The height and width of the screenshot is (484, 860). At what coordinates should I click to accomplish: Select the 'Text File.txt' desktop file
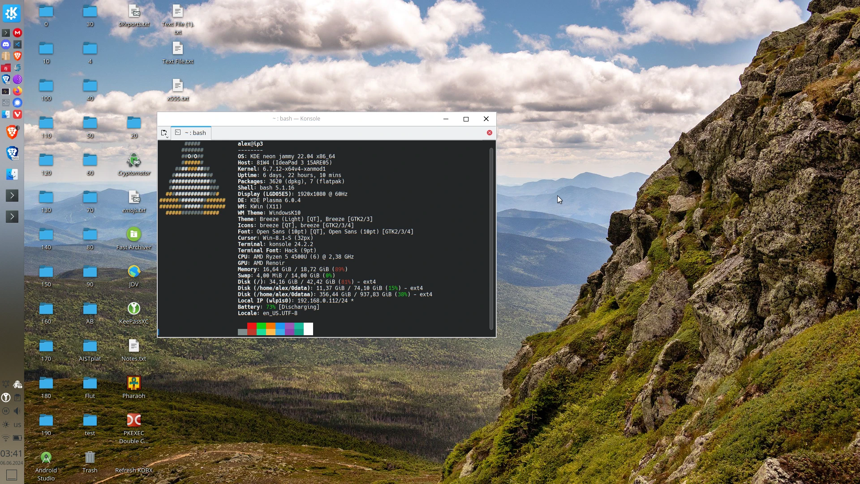coord(178,52)
